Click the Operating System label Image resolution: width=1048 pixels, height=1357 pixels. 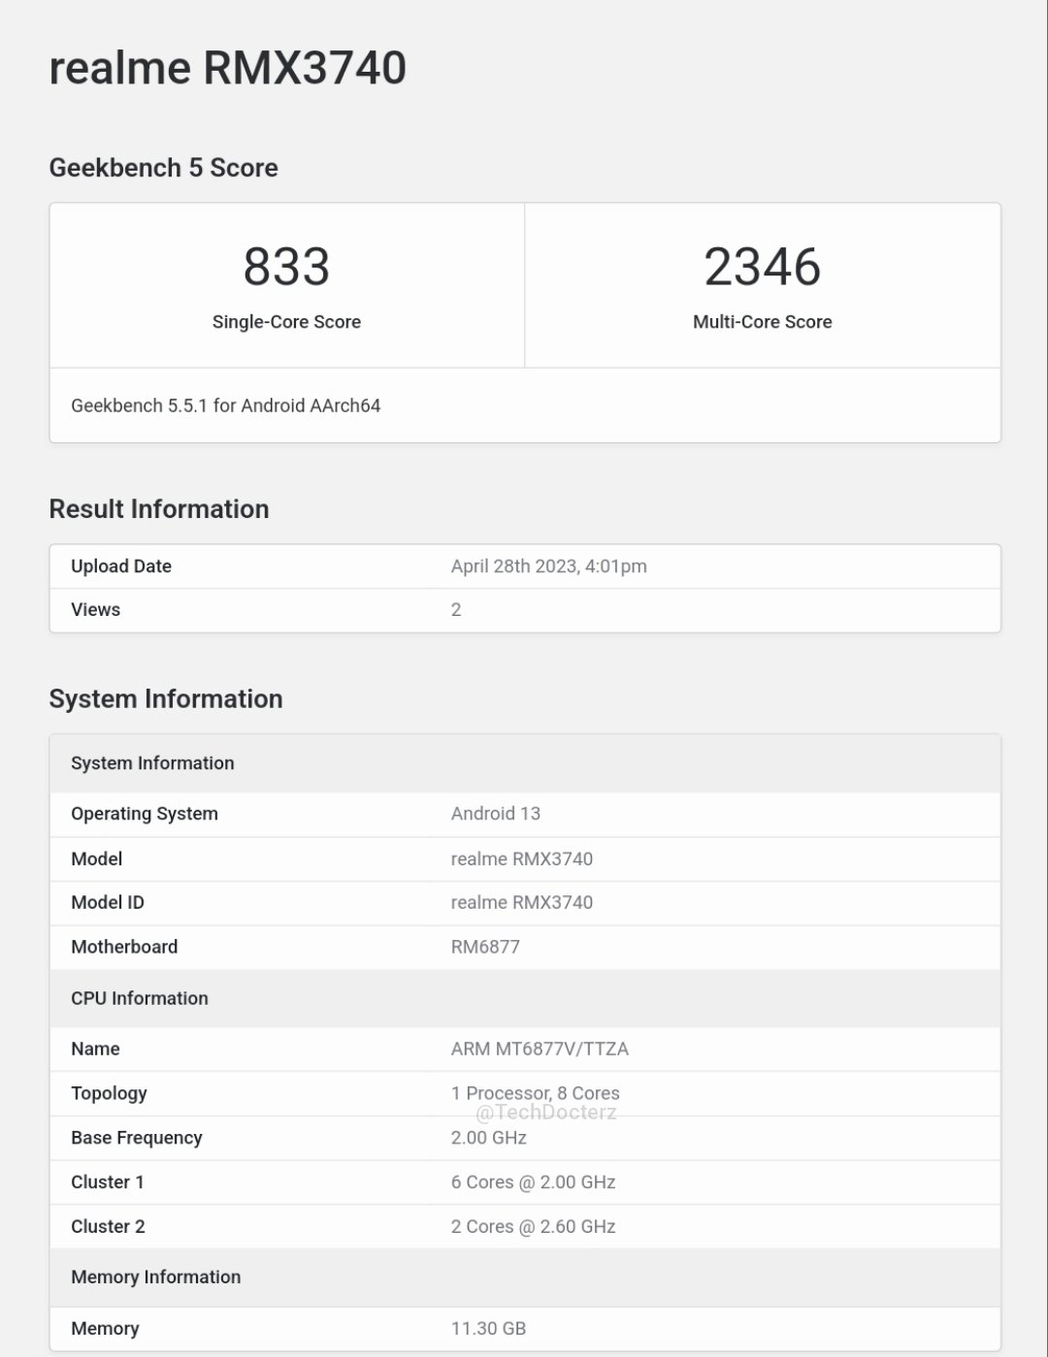pos(145,814)
